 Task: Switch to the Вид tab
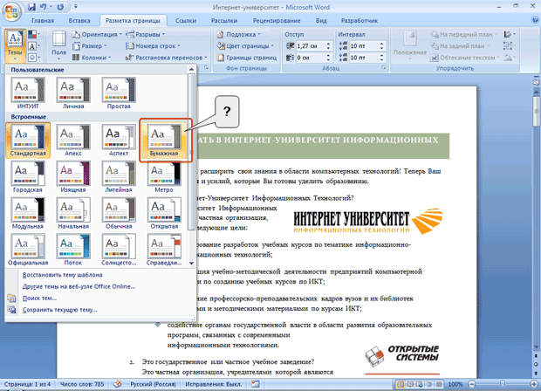pyautogui.click(x=321, y=21)
